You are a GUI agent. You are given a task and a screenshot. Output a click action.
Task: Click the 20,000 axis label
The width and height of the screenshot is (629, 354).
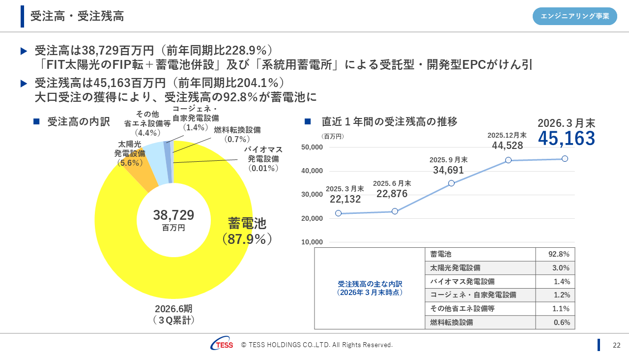(x=312, y=218)
